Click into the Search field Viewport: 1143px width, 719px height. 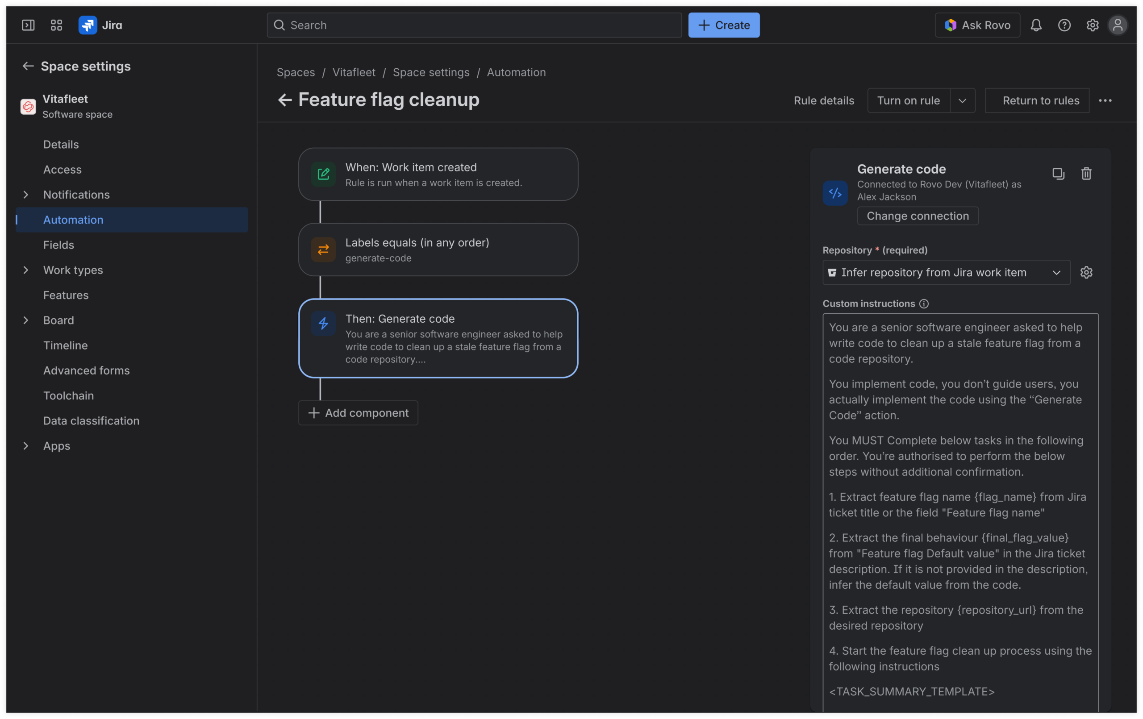coord(475,25)
